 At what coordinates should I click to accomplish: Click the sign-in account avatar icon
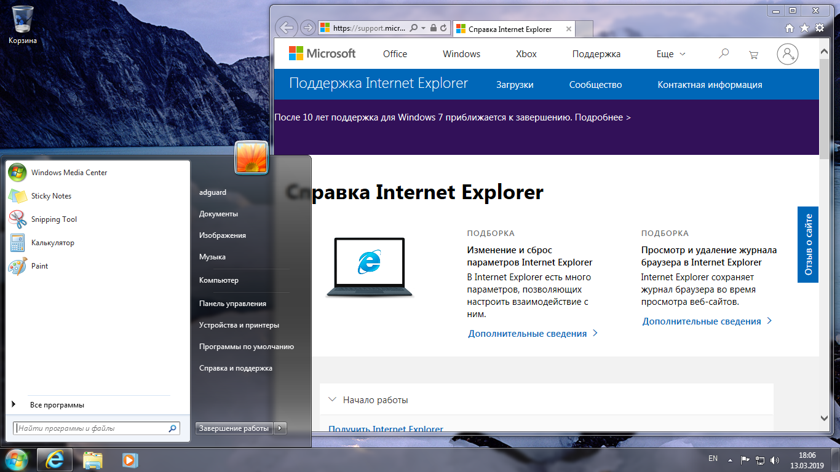788,54
